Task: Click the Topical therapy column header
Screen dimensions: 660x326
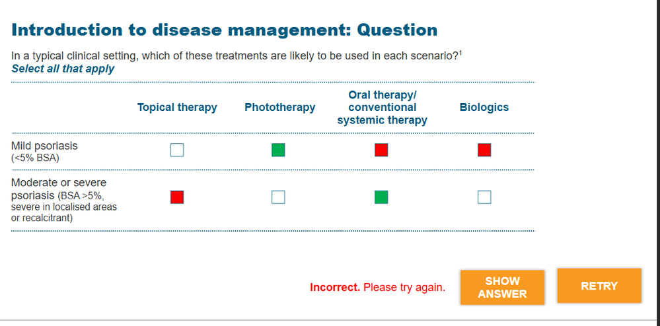Action: (177, 108)
